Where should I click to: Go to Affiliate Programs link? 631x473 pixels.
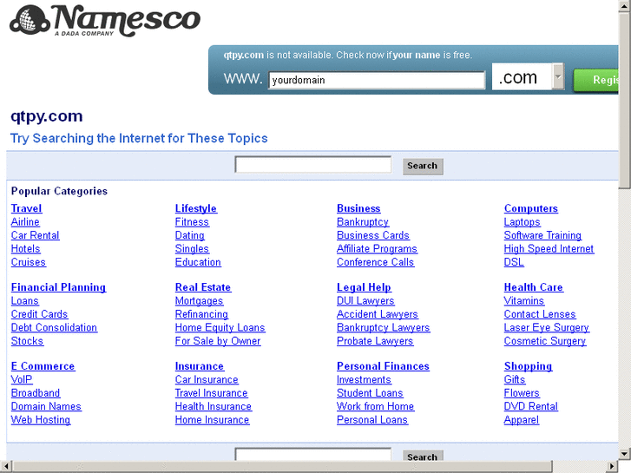coord(377,249)
